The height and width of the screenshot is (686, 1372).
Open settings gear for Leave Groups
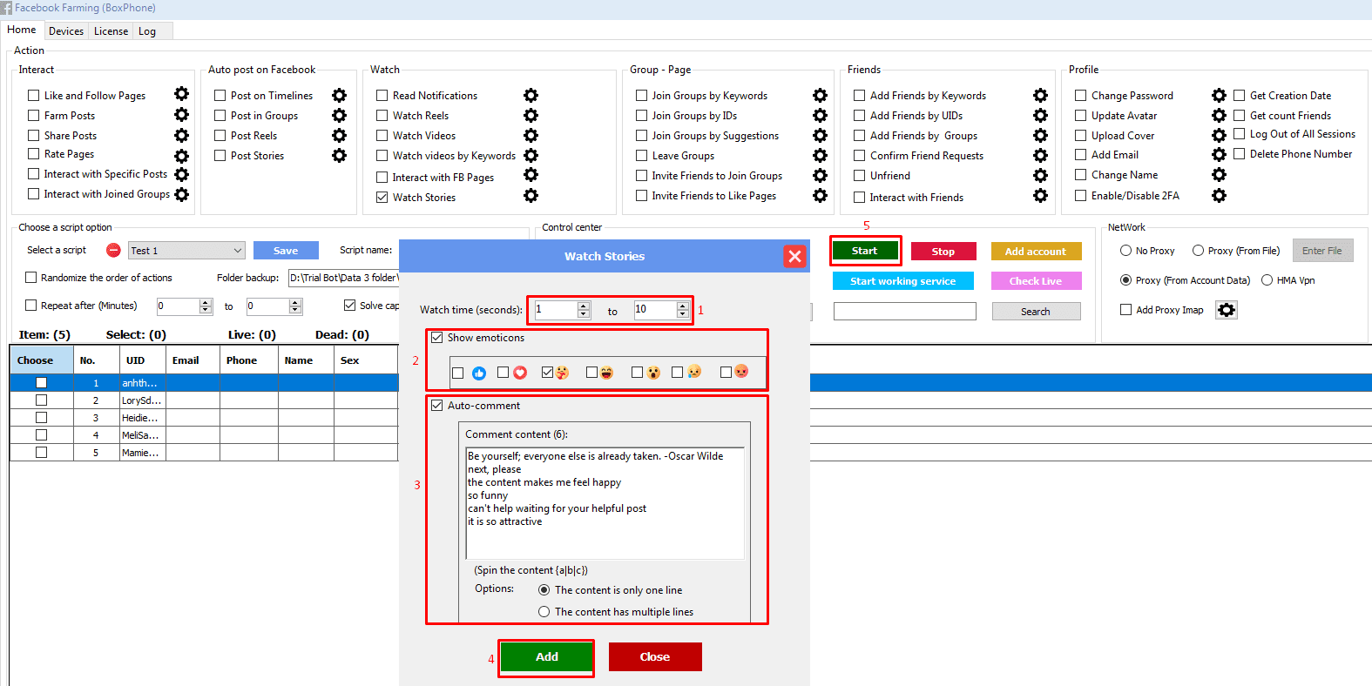pos(820,155)
